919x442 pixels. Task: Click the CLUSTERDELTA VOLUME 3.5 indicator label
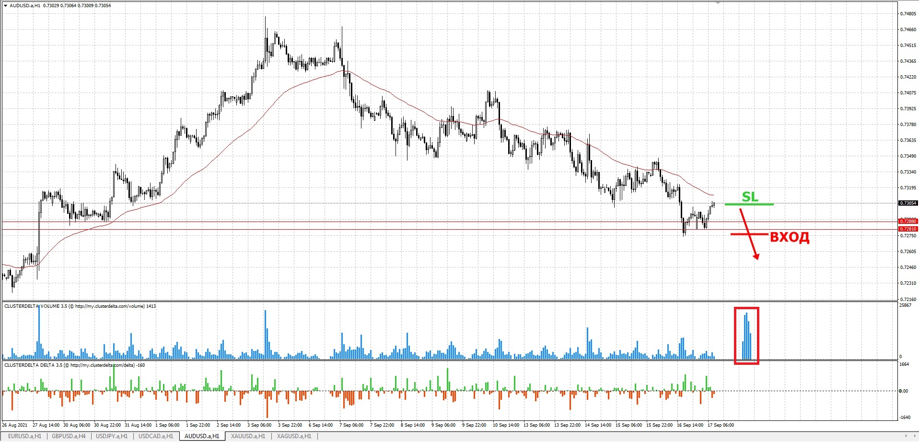point(80,306)
